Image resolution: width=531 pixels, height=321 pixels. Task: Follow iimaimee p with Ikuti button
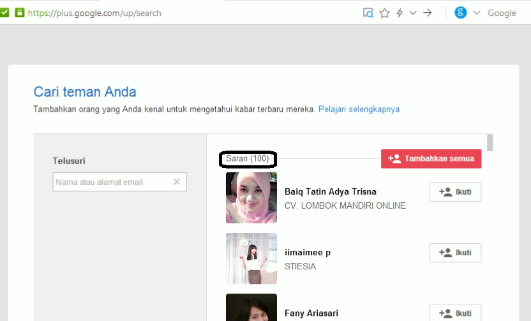click(455, 253)
